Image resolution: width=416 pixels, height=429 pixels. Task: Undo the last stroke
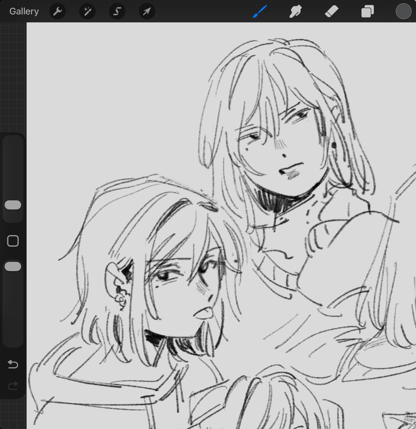pyautogui.click(x=13, y=364)
